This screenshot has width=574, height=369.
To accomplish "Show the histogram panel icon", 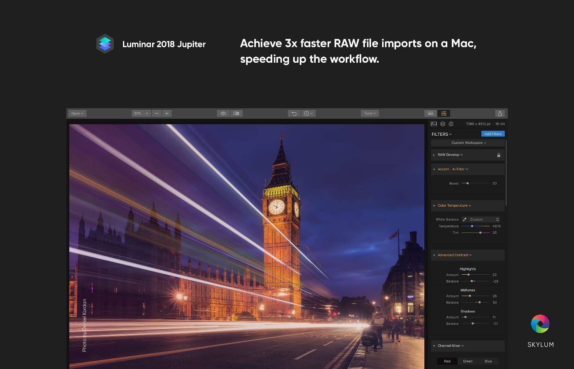I will click(x=434, y=124).
